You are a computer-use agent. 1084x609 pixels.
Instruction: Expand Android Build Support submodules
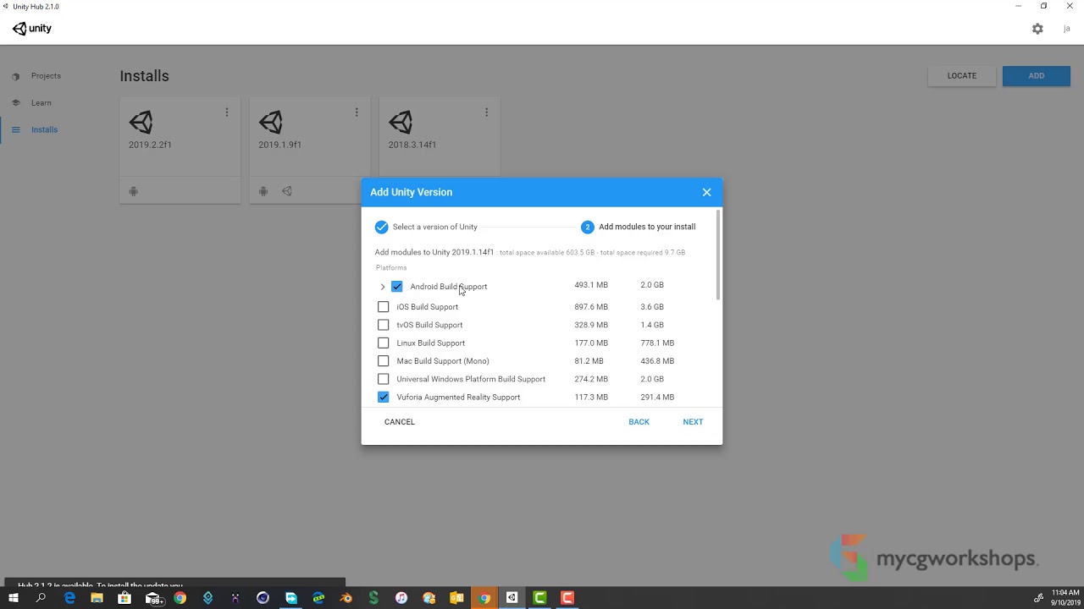pos(382,287)
